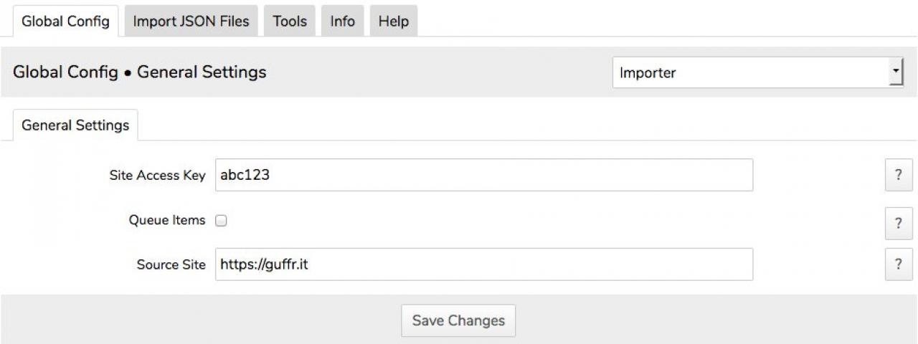Select the General Settings sub-tab

(75, 125)
